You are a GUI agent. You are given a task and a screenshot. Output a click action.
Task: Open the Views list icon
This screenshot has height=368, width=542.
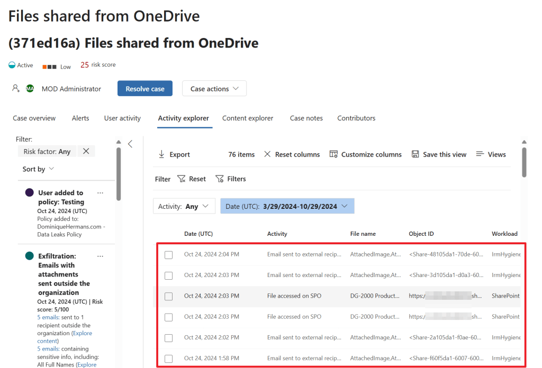(x=480, y=154)
